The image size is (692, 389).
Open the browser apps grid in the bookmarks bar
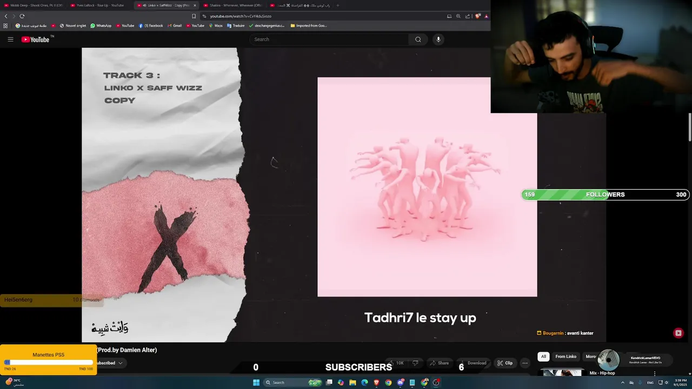[x=5, y=25]
